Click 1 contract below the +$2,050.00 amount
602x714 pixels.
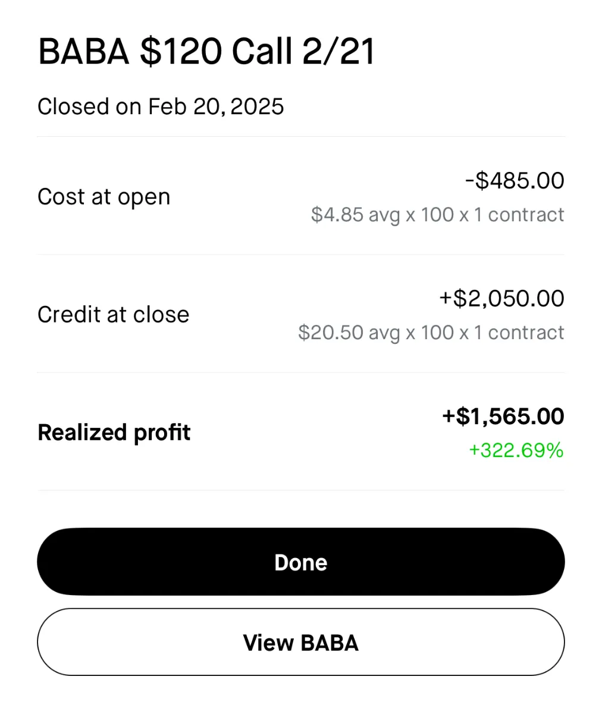519,333
